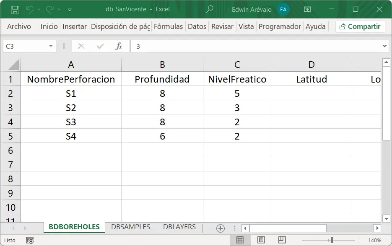Click the formula bar input showing 3
392x246 pixels.
256,46
